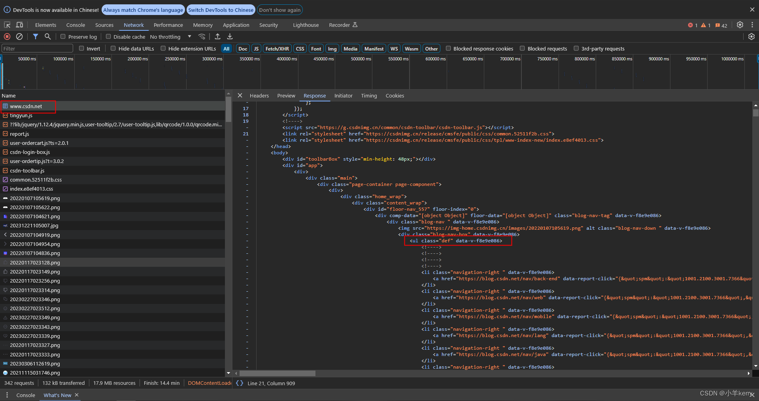The width and height of the screenshot is (759, 401).
Task: Filter requests by Img type
Action: pos(332,49)
